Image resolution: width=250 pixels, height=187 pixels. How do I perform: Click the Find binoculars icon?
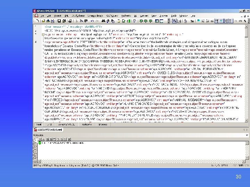pyautogui.click(x=103, y=21)
